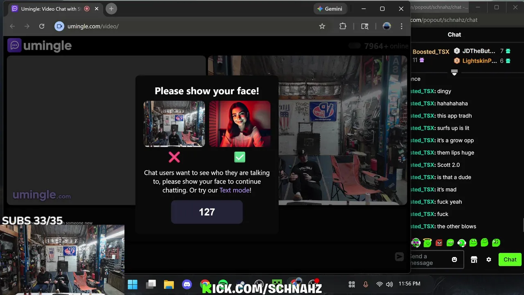Viewport: 524px width, 295px height.
Task: Open the media control icon in Chrome toolbar
Action: 365,26
